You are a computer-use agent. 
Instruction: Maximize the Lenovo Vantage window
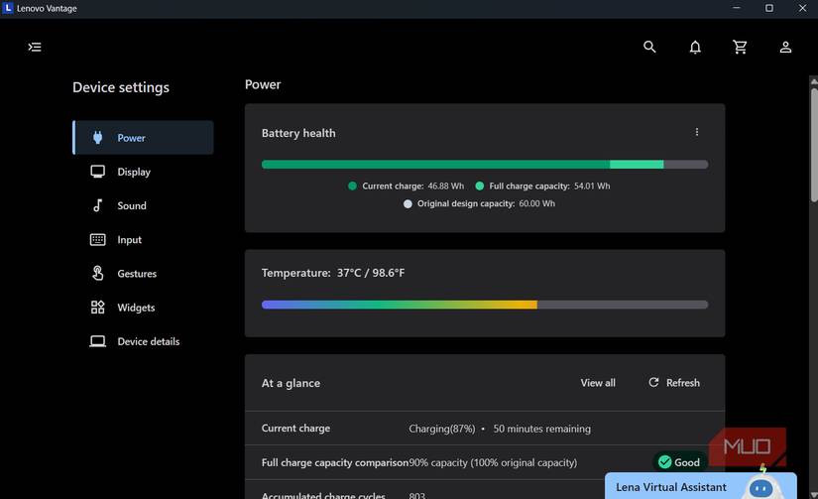point(768,9)
